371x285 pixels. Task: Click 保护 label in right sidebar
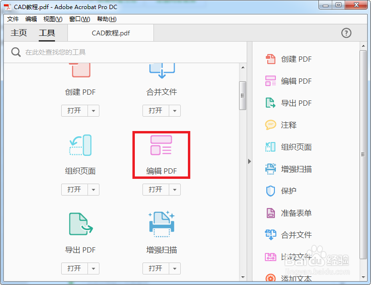289,191
